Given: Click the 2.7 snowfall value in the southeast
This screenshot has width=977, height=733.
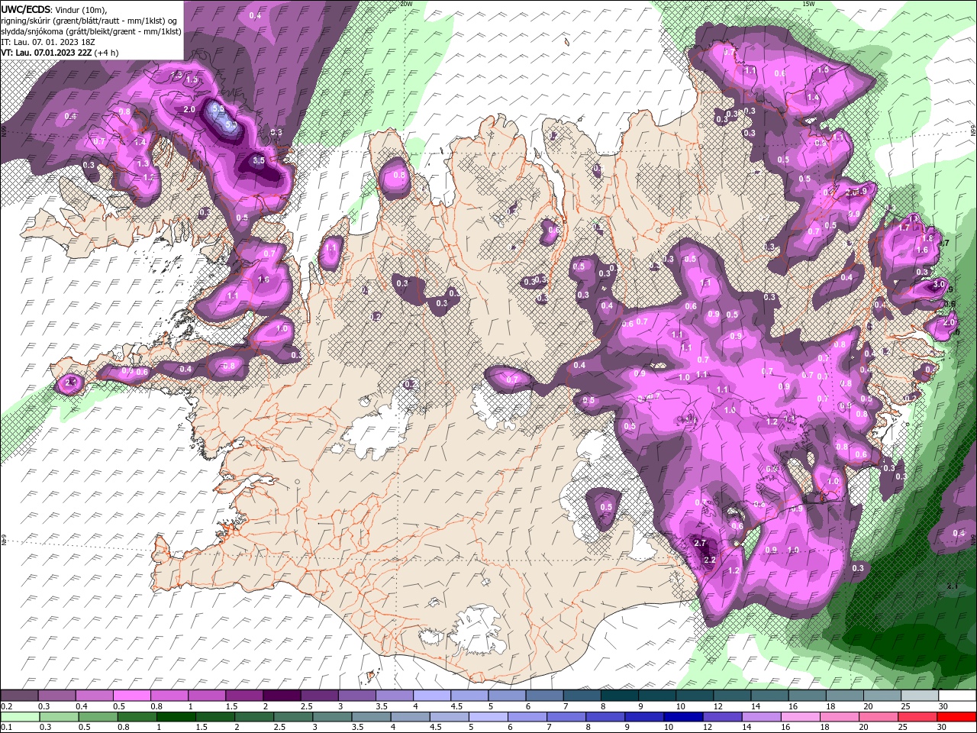Looking at the screenshot, I should click(699, 543).
